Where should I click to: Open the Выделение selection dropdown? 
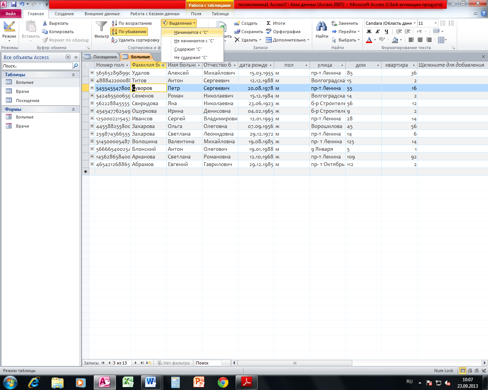[179, 23]
